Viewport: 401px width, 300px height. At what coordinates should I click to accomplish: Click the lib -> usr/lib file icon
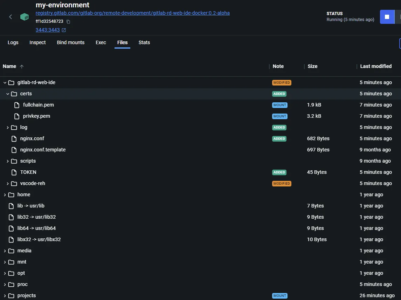11,206
